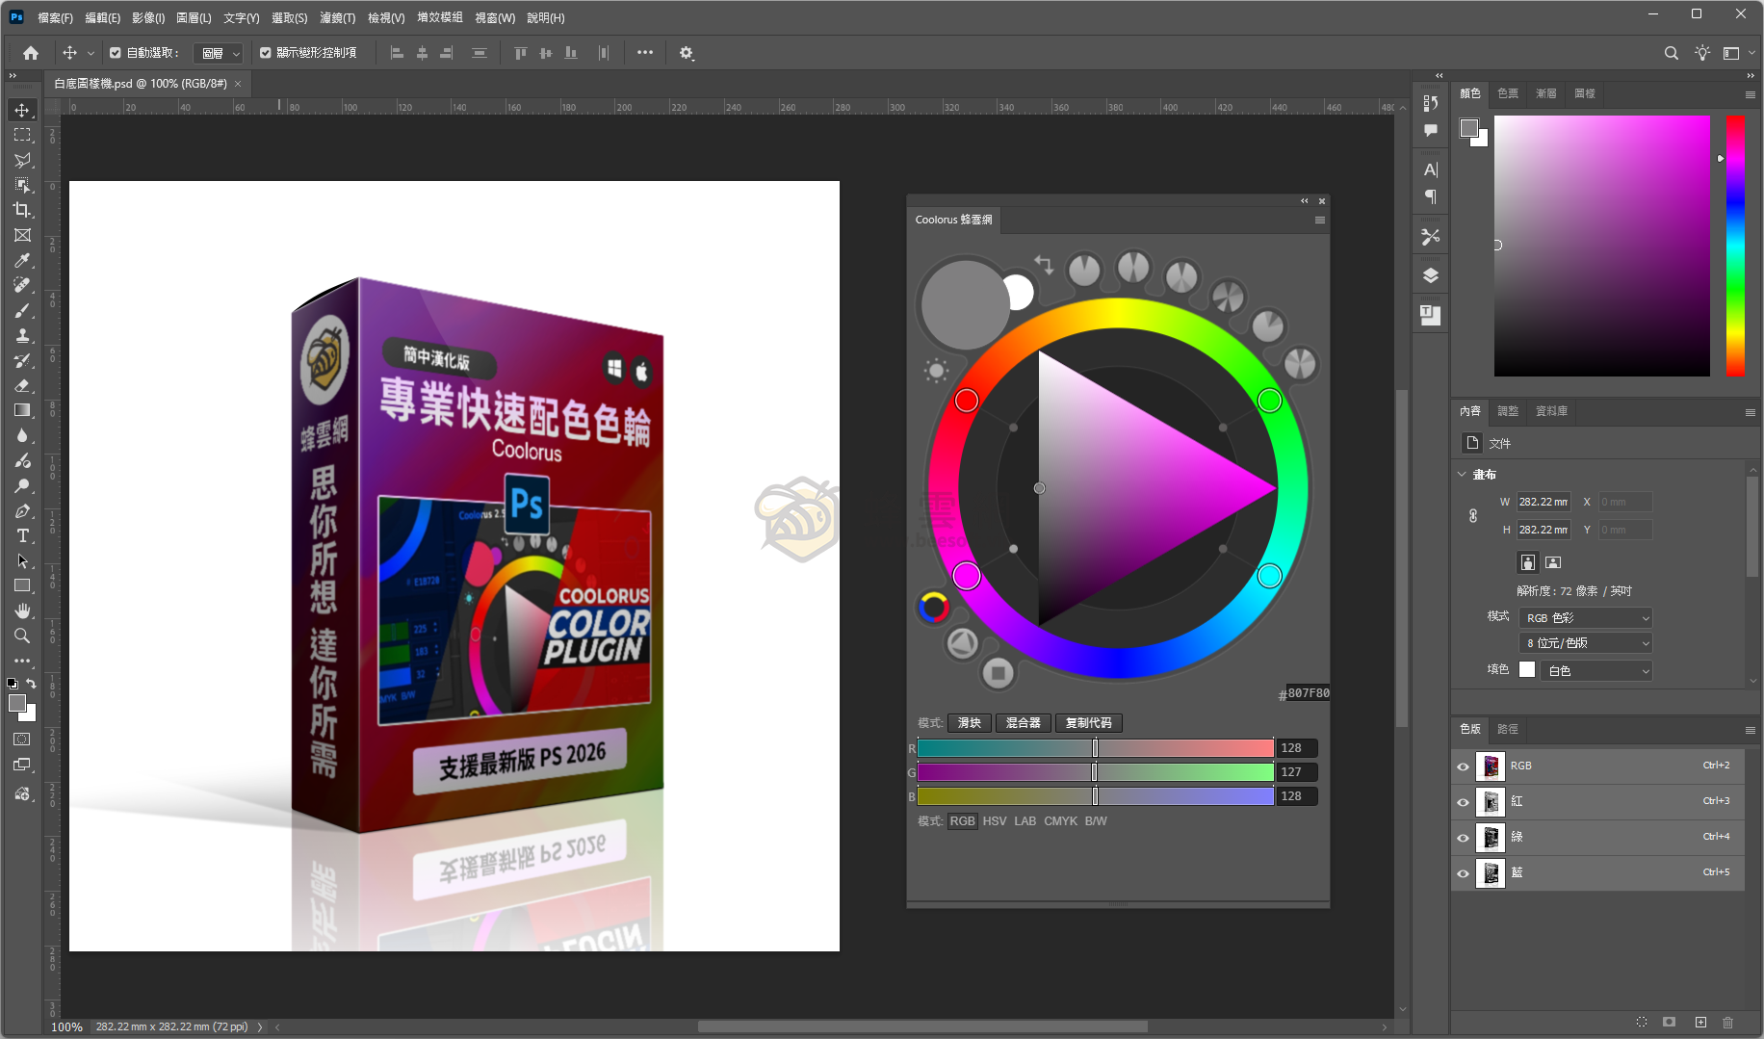Click the canvas width W input field
The image size is (1764, 1039).
pyautogui.click(x=1543, y=502)
